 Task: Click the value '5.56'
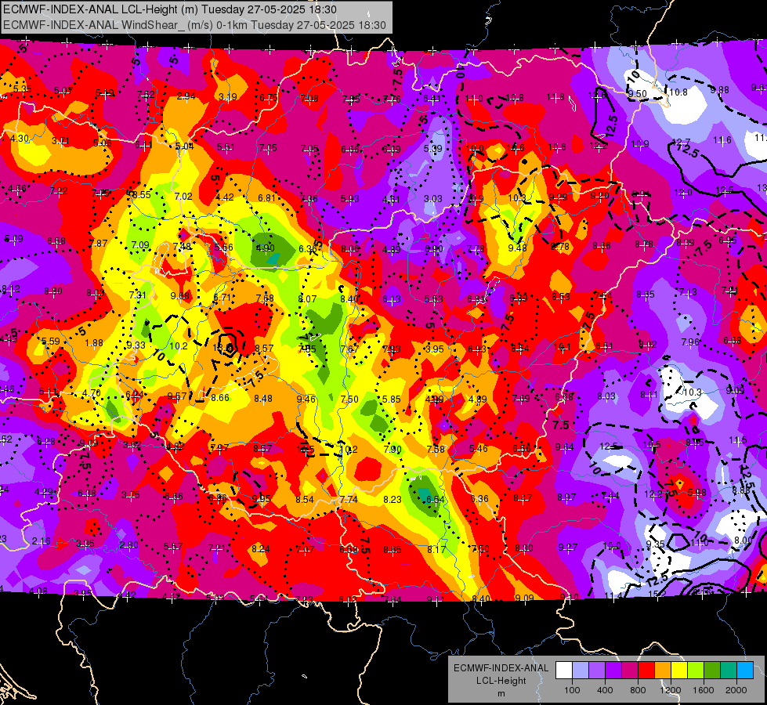[x=223, y=248]
